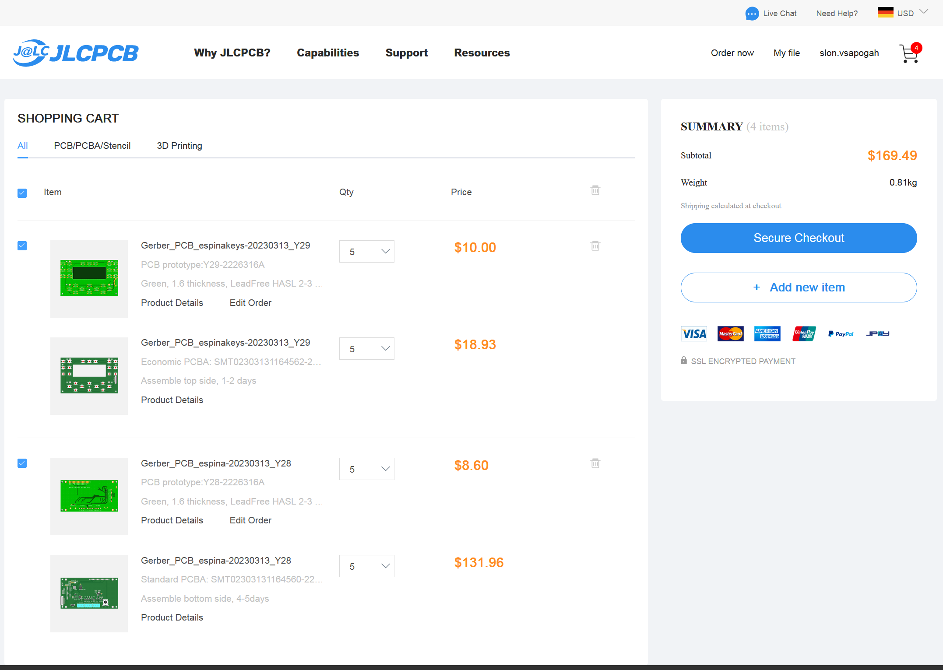Viewport: 943px width, 670px height.
Task: Expand the USD currency selector
Action: [x=904, y=13]
